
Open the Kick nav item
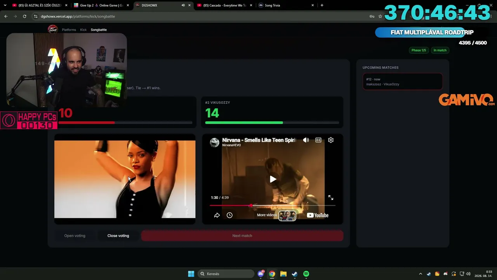tap(83, 30)
